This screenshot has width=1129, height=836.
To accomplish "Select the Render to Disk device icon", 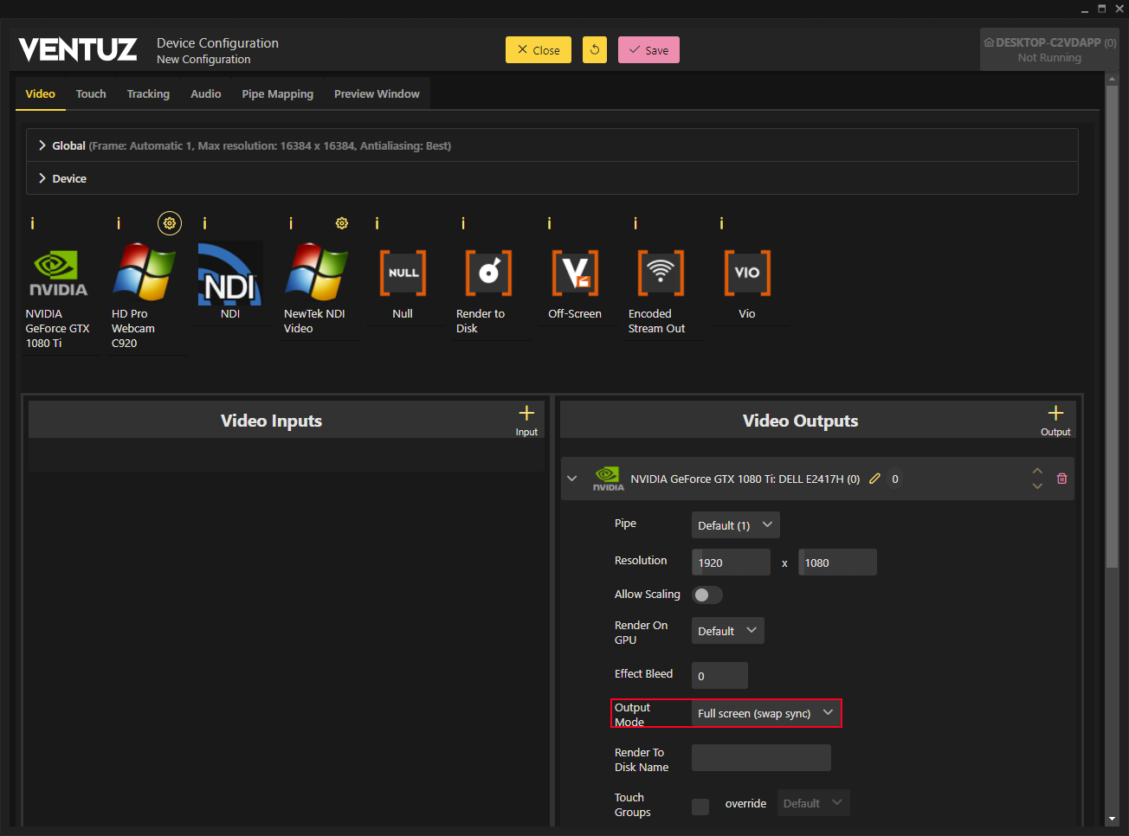I will coord(488,273).
